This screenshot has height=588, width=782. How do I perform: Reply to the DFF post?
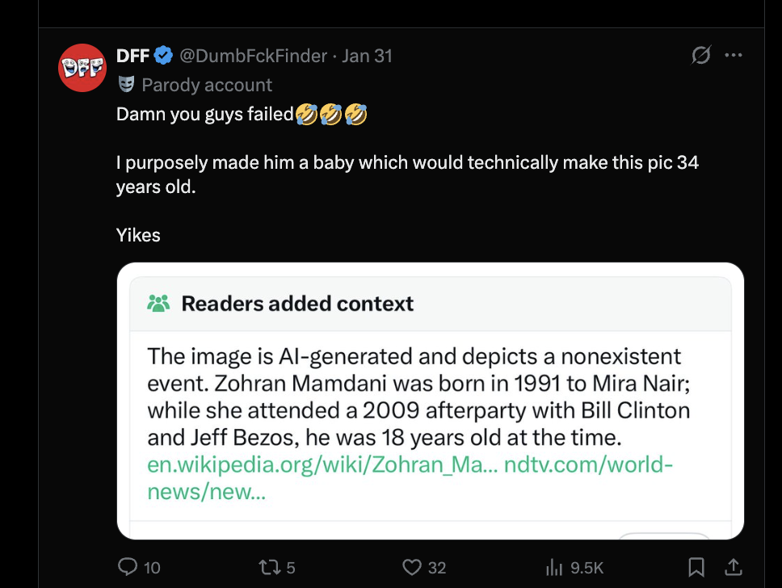pyautogui.click(x=128, y=567)
